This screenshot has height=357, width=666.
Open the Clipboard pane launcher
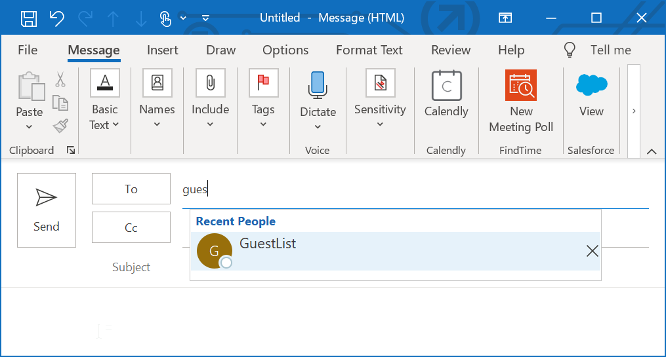coord(71,150)
